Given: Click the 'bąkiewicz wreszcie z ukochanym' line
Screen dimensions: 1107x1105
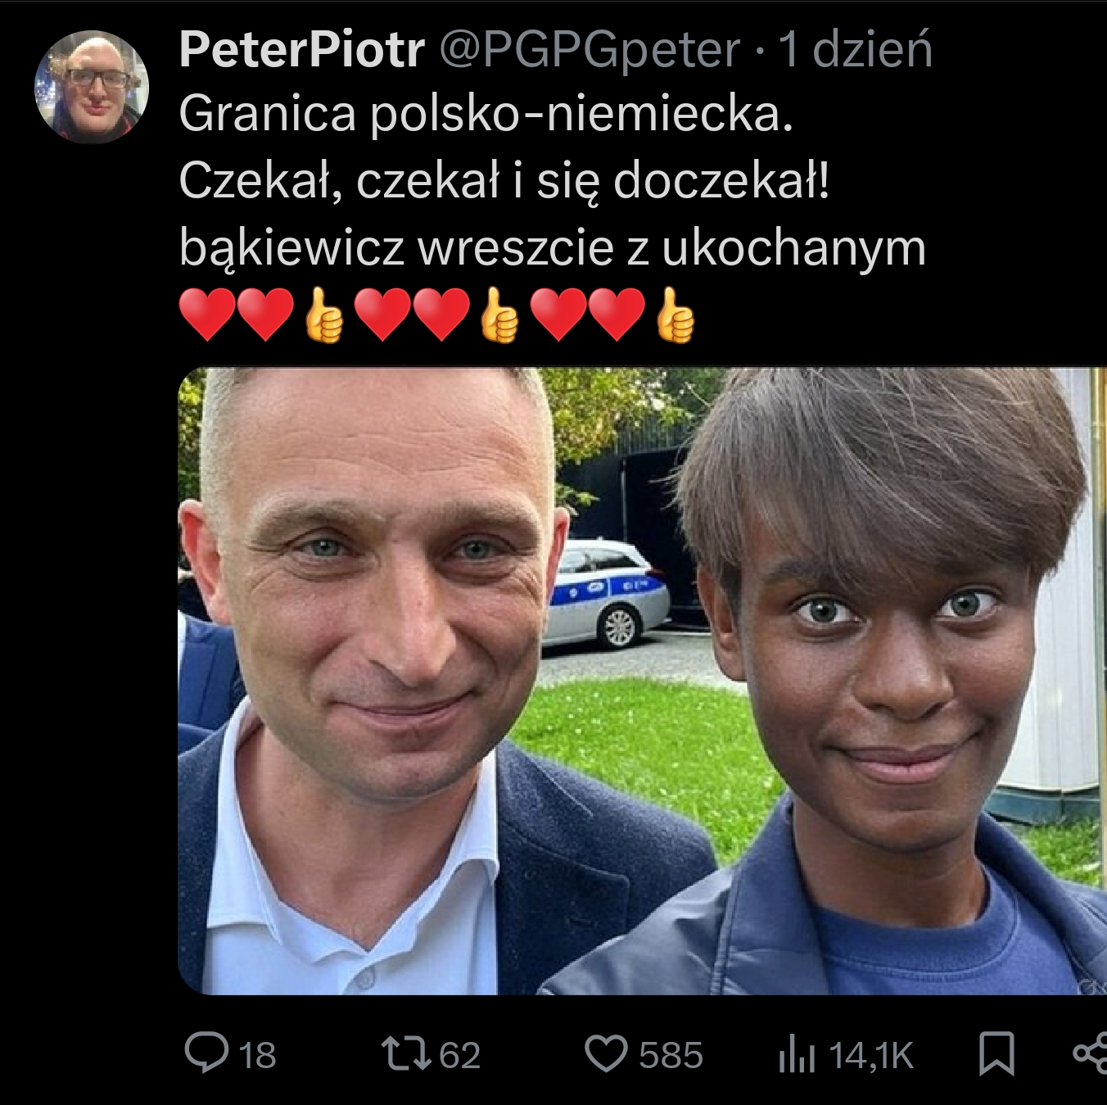Looking at the screenshot, I should [553, 247].
